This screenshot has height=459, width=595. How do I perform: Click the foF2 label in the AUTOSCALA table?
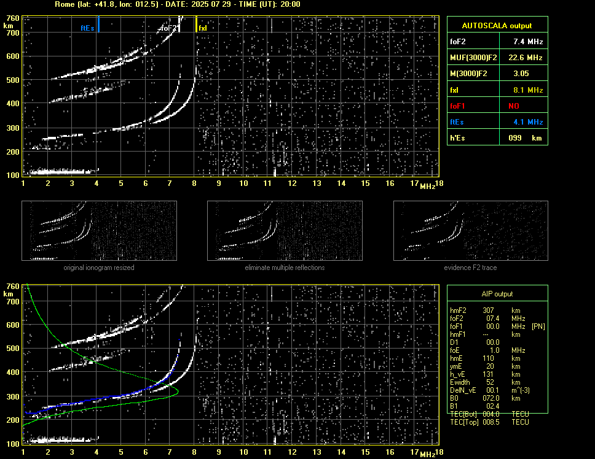point(458,42)
